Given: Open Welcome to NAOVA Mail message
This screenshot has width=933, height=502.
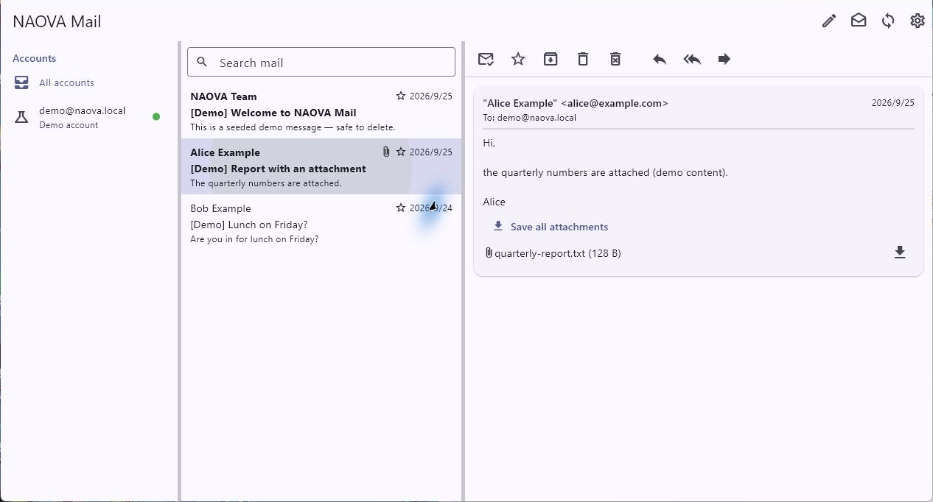Looking at the screenshot, I should 321,110.
